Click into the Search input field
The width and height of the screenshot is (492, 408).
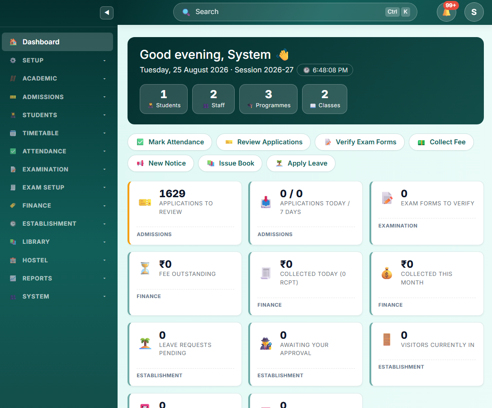(x=295, y=12)
